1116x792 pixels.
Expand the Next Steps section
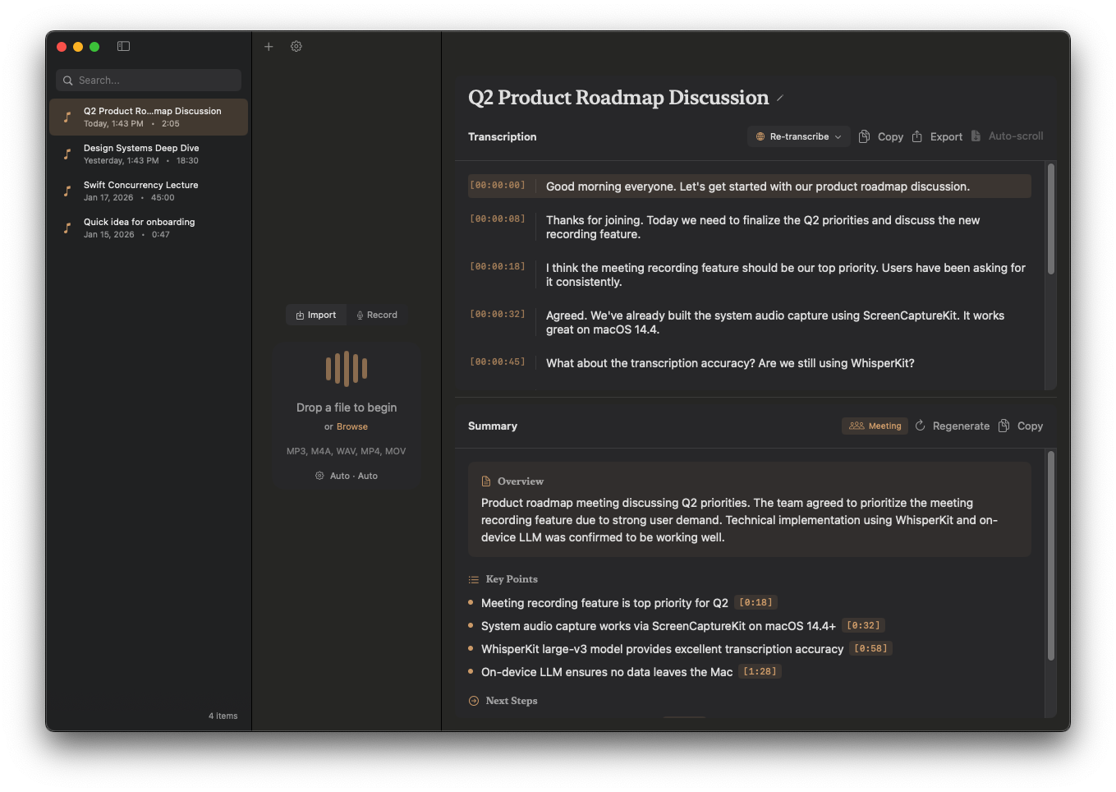tap(503, 700)
